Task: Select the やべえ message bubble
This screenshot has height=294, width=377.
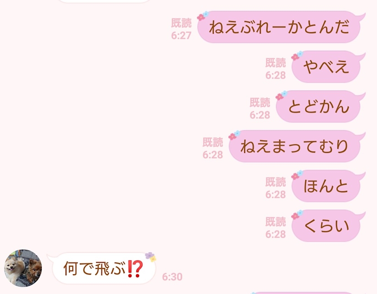Action: pyautogui.click(x=327, y=67)
